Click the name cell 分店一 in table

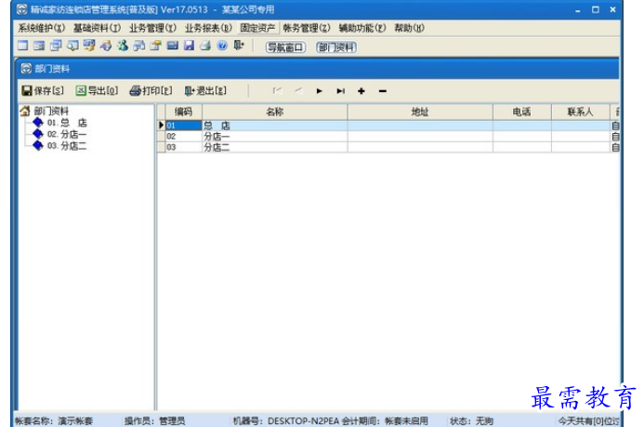click(275, 136)
